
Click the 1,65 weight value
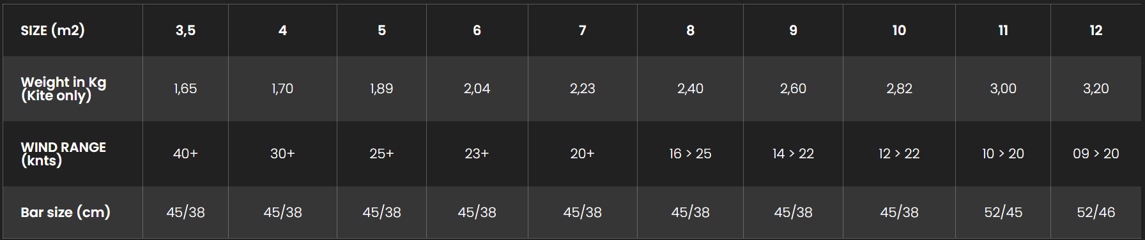pyautogui.click(x=185, y=89)
